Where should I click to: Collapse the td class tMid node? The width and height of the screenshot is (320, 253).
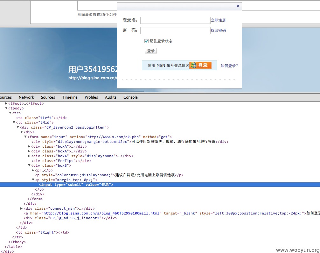[14, 123]
